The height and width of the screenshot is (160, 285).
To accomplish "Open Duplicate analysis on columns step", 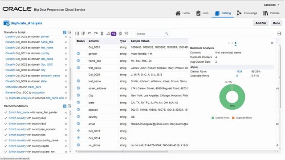I will pyautogui.click(x=37, y=98).
